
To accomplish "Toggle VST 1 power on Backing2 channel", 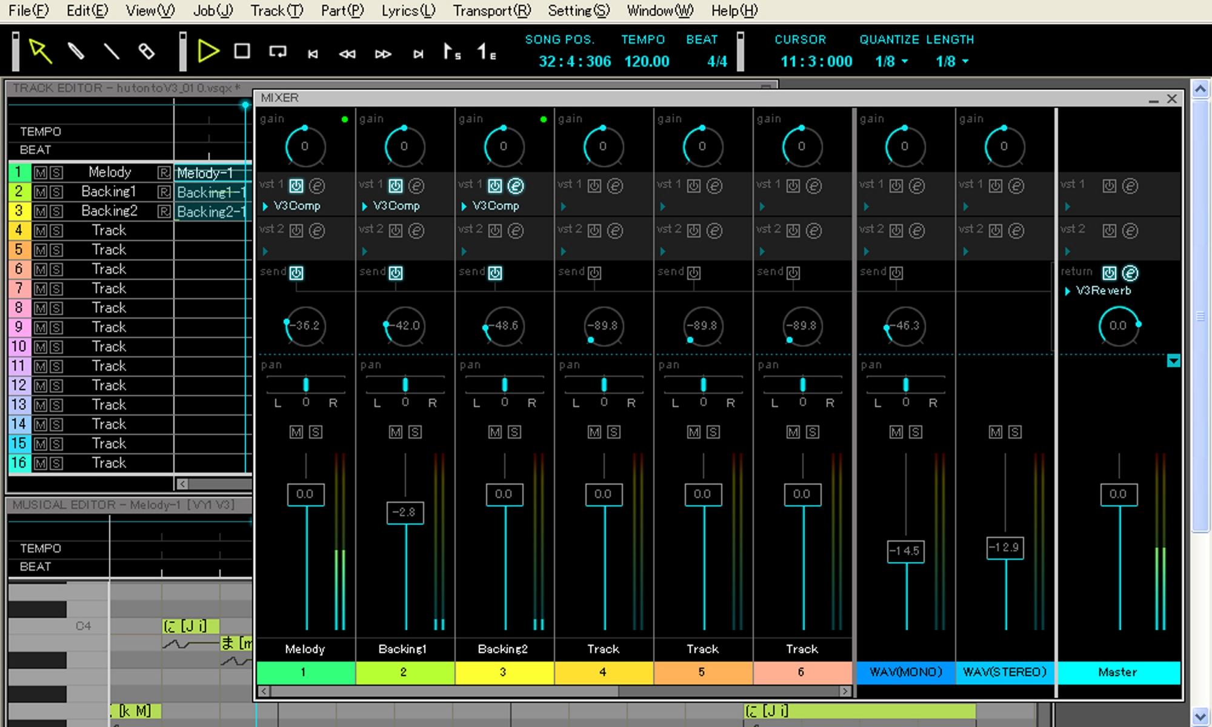I will click(x=495, y=186).
